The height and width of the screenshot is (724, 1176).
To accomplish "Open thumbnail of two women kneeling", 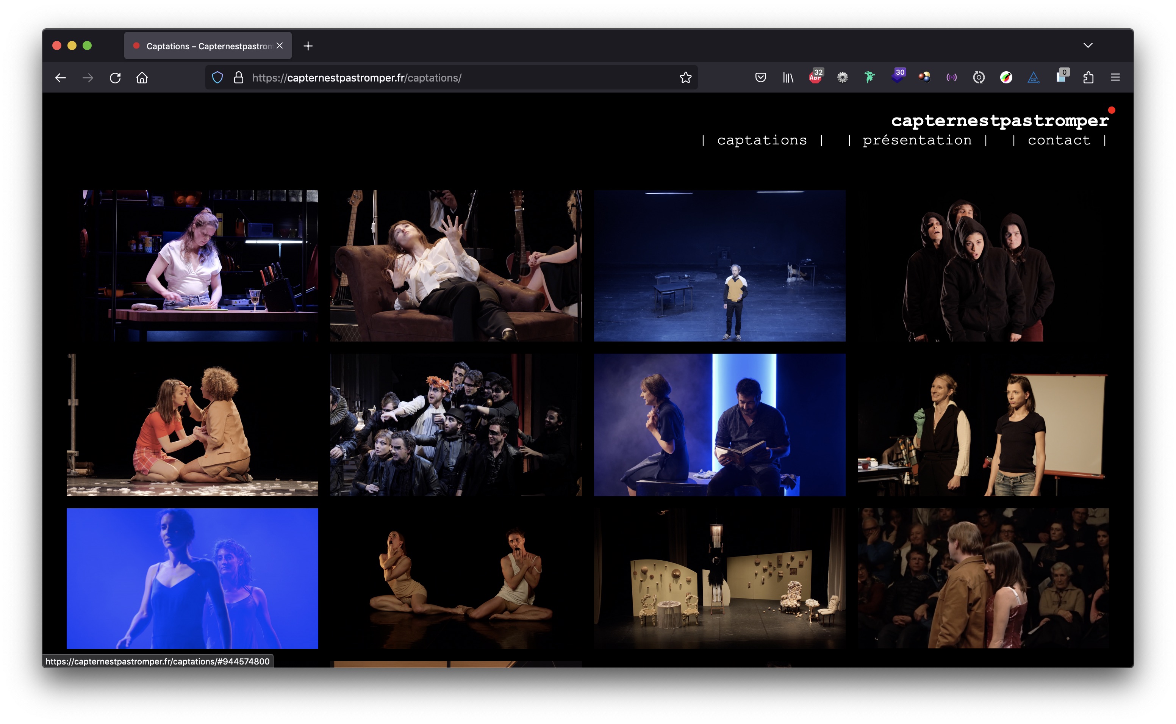I will click(x=192, y=425).
